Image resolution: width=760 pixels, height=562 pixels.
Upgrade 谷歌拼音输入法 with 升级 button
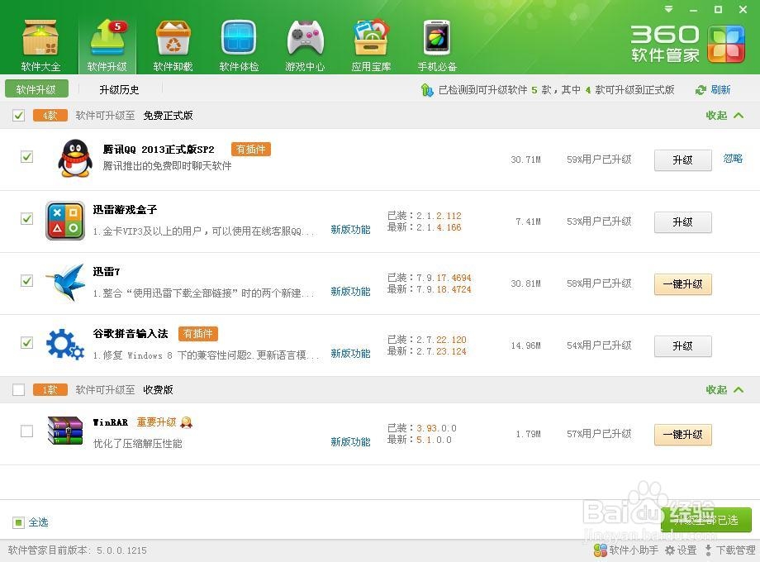(683, 346)
